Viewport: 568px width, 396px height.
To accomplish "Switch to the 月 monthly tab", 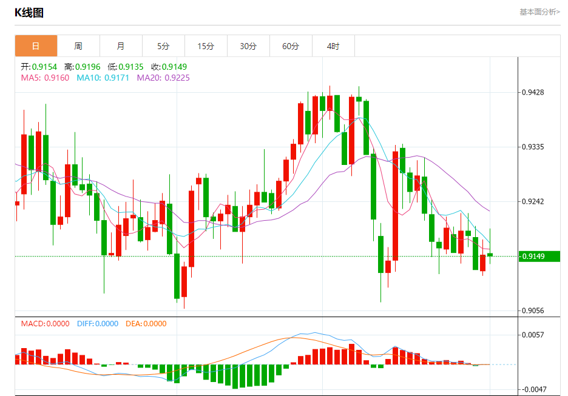I will coord(121,46).
